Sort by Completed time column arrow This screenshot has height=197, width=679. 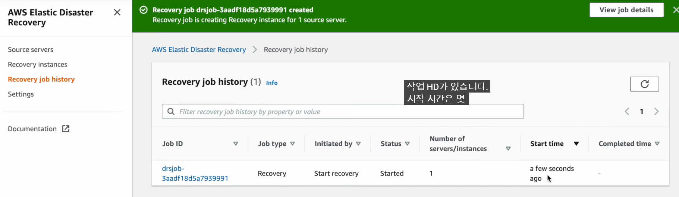click(657, 144)
